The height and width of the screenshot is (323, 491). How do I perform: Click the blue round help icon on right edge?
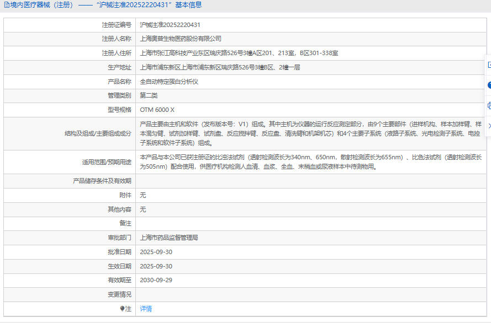[489, 85]
